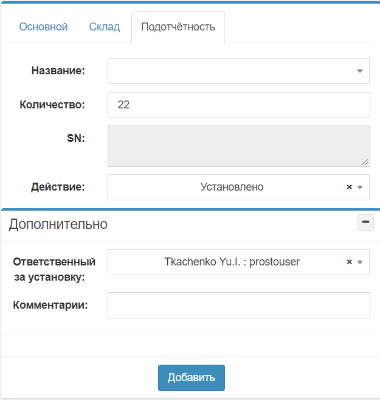This screenshot has height=400, width=380.
Task: Select the Подотчётность tab
Action: pyautogui.click(x=178, y=27)
